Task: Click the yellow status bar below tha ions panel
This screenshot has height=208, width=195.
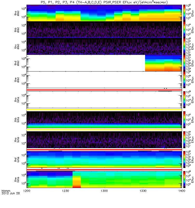Action: 104,110
